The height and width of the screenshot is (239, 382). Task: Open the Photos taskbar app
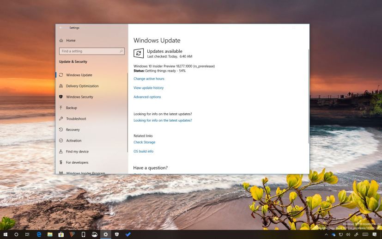pyautogui.click(x=94, y=234)
